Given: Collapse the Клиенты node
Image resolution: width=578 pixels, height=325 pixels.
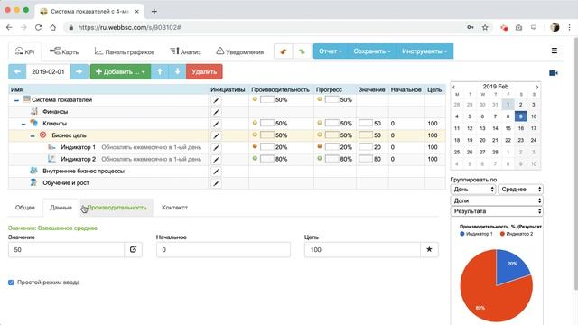Looking at the screenshot, I should (23, 124).
